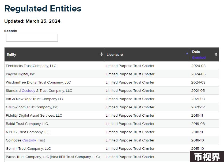
Task: Click Licensure cell in the NYDIG row
Action: tap(130, 132)
